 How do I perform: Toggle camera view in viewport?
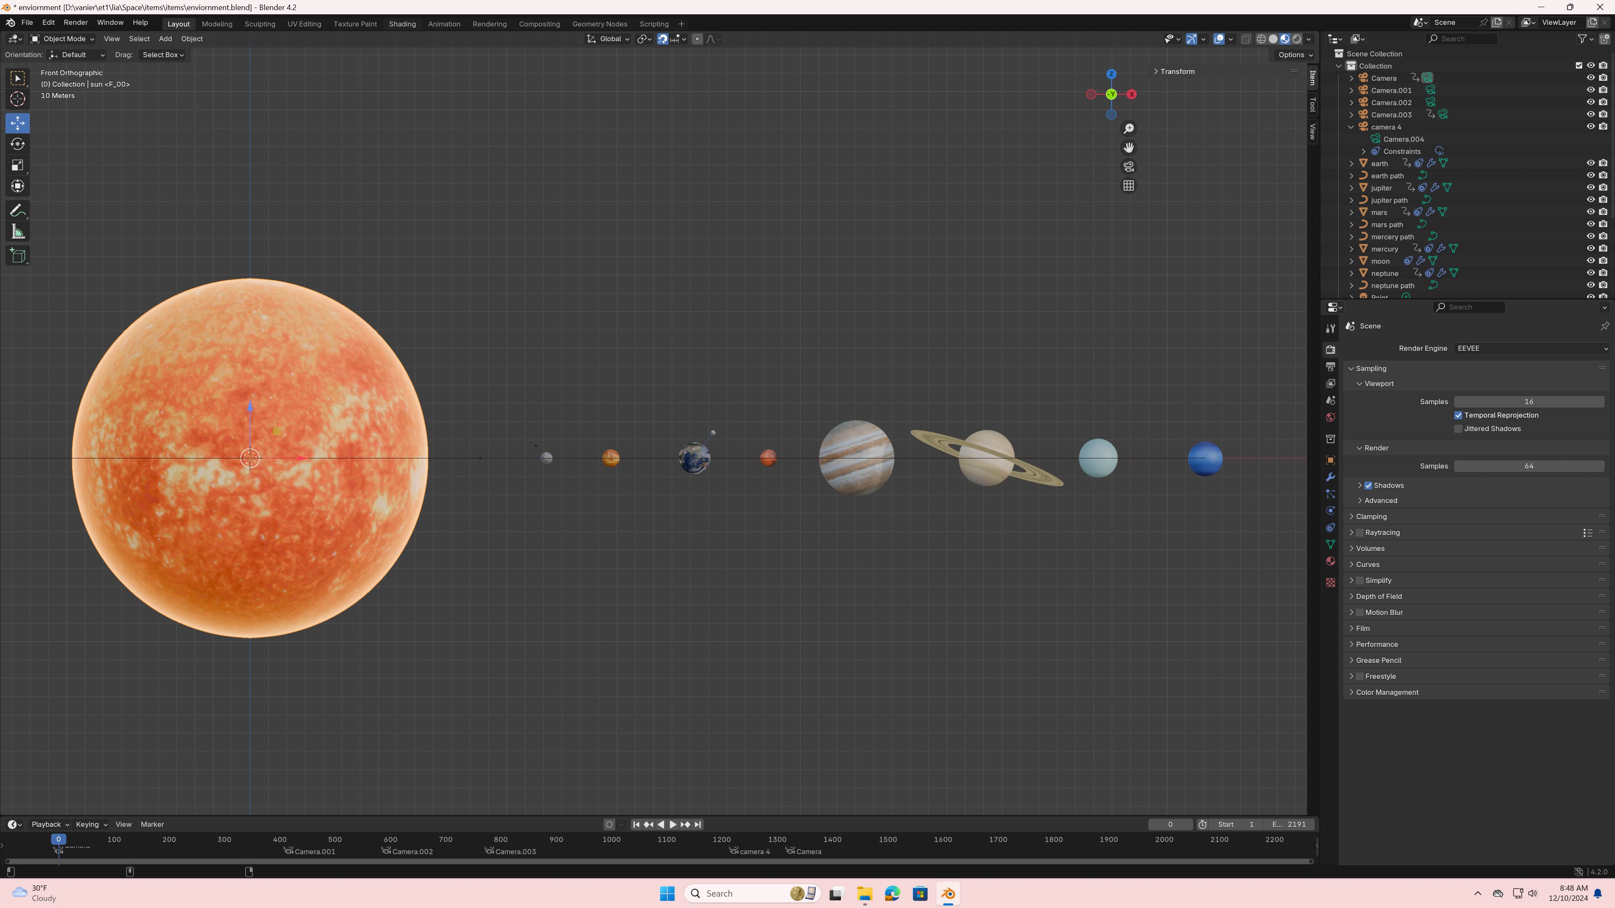click(x=1129, y=167)
